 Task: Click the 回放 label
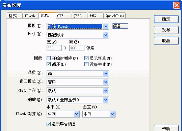click(x=39, y=58)
